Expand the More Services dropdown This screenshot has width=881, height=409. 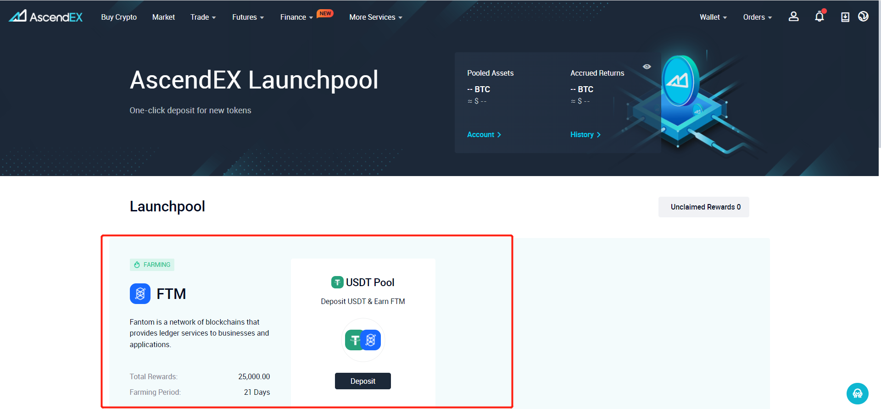pyautogui.click(x=375, y=17)
